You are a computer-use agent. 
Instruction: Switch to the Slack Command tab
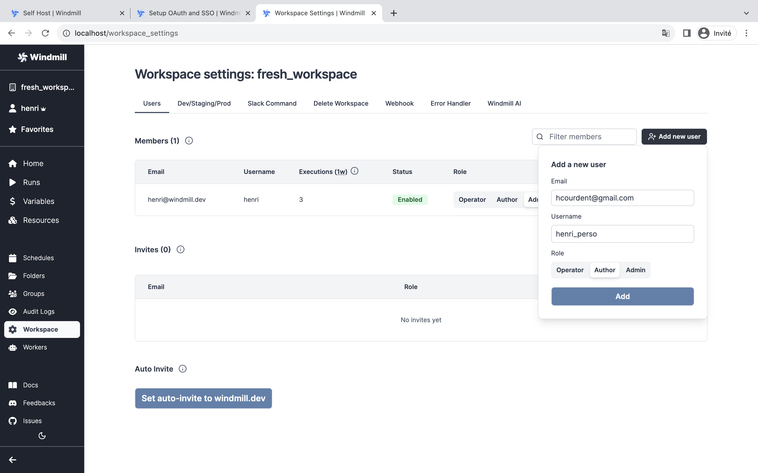coord(272,103)
